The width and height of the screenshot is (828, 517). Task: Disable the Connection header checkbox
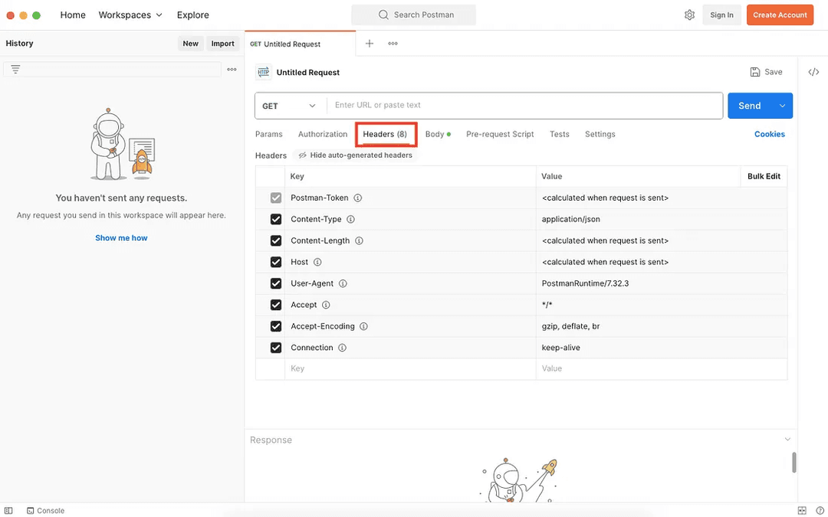point(276,348)
